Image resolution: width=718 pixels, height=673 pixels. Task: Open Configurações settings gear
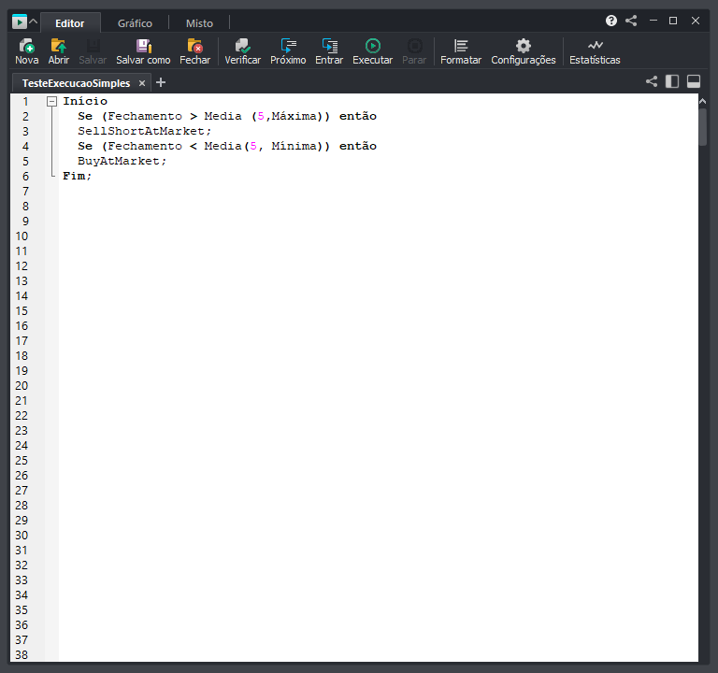coord(524,51)
